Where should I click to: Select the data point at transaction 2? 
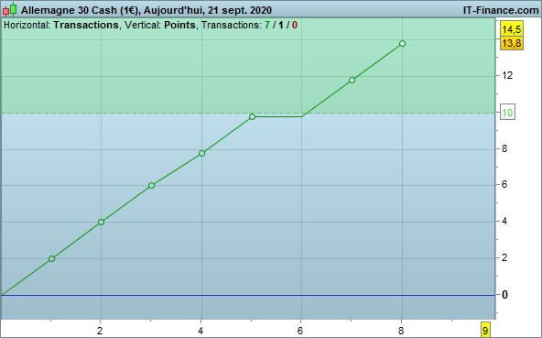[x=101, y=222]
